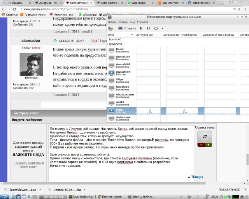
Task: Click the Открыть button in VM manager
Action: [127, 28]
